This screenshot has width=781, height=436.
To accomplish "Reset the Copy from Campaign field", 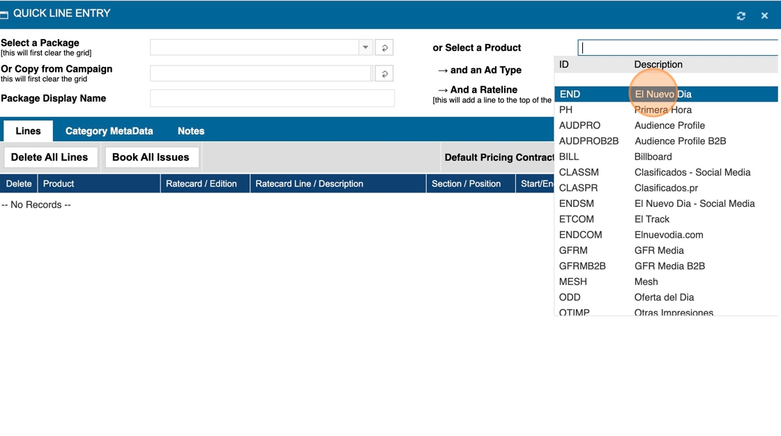I will 384,74.
